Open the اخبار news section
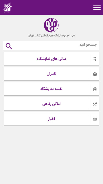103x184 pixels. pyautogui.click(x=51, y=119)
